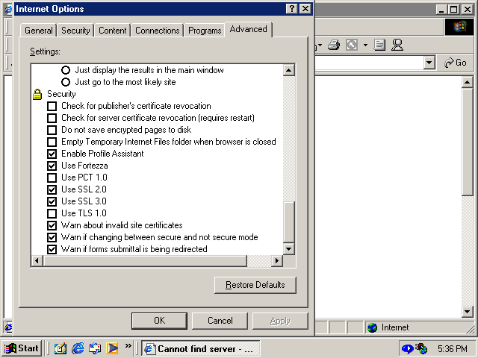Toggle Warn if changing between secure modes
This screenshot has width=478, height=358.
(52, 237)
